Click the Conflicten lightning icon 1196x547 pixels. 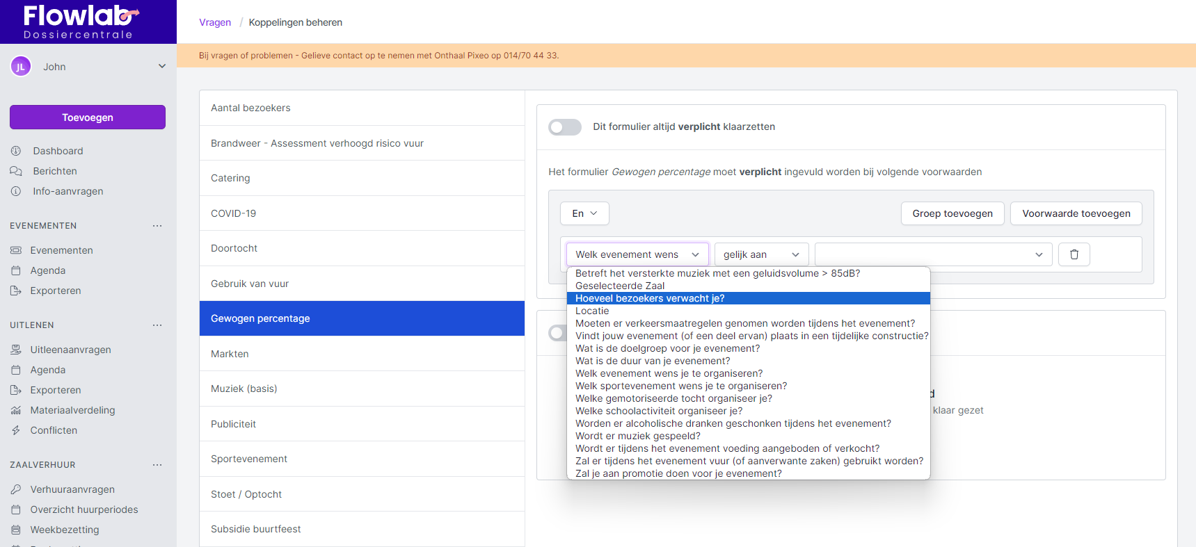tap(16, 430)
